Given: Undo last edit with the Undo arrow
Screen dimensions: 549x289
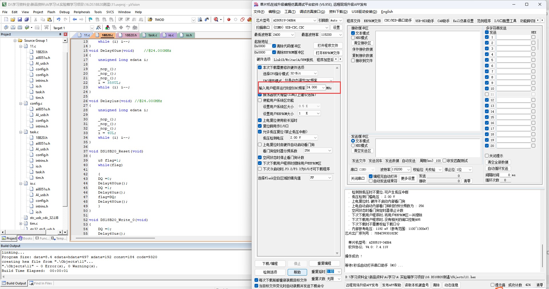Looking at the screenshot, I should pos(58,19).
